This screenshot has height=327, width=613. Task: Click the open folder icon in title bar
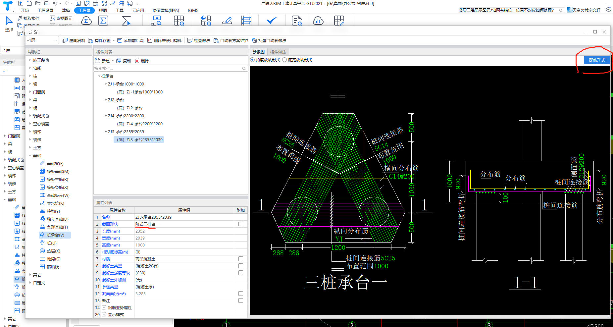pyautogui.click(x=38, y=3)
